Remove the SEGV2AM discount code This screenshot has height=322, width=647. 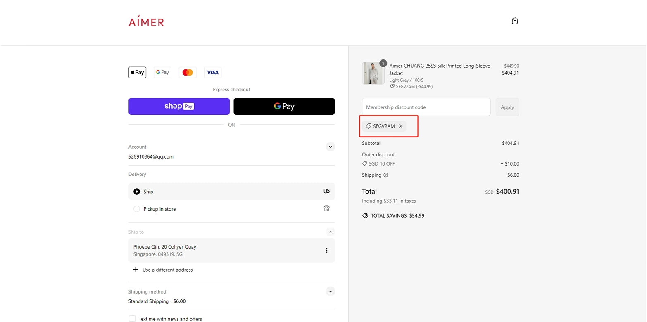click(x=400, y=126)
